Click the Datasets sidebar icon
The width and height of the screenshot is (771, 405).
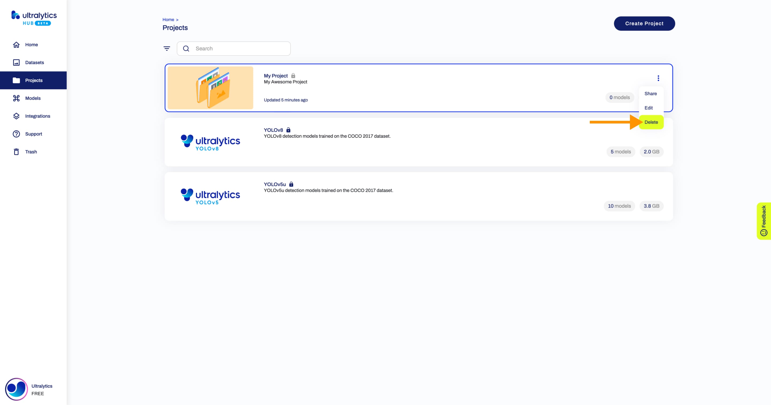pos(16,62)
